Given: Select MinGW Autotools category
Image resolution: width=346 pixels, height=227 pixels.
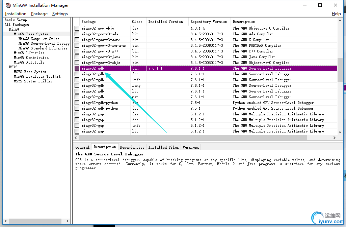Looking at the screenshot, I should [x=29, y=63].
